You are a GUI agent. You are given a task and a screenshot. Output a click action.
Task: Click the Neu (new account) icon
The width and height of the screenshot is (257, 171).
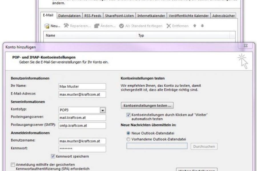tap(47, 26)
